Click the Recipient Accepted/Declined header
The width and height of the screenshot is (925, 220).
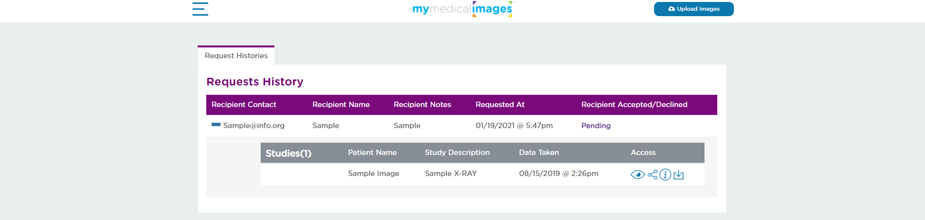click(634, 105)
